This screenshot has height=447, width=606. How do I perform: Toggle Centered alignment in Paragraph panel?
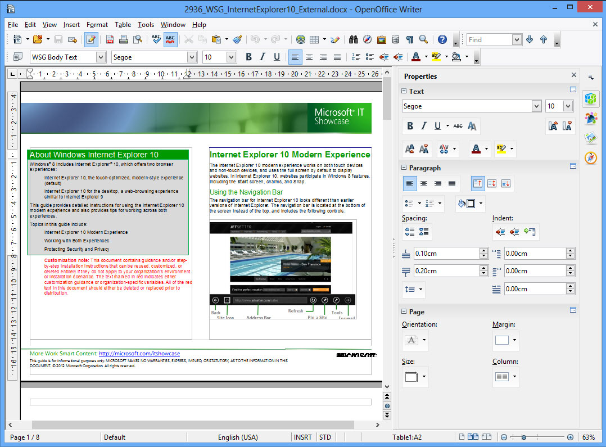424,184
